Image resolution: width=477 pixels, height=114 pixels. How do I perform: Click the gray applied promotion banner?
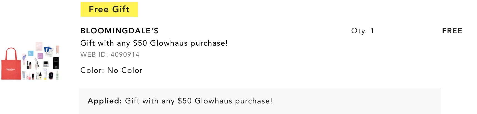coord(260,101)
